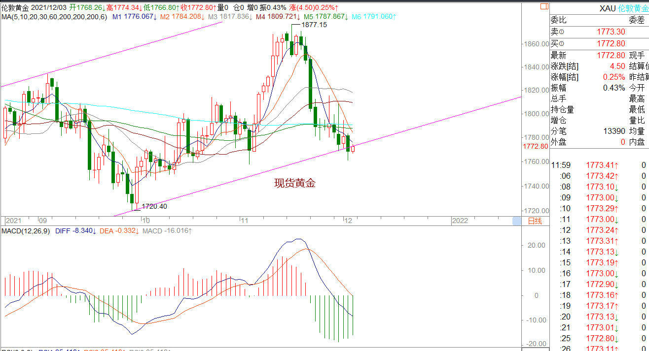Click the 1877.15 high price label
Screen dimensions: 649x351
pos(314,25)
